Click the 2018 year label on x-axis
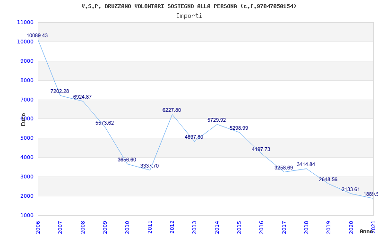Screen dimensions: 378x236 coord(306,227)
